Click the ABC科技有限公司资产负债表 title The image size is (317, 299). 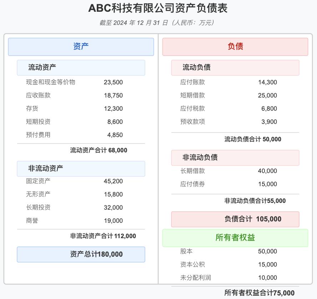click(158, 8)
